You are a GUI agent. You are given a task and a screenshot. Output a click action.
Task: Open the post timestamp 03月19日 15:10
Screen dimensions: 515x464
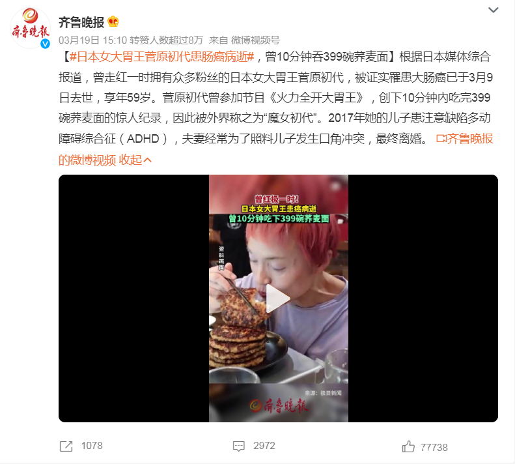(92, 40)
